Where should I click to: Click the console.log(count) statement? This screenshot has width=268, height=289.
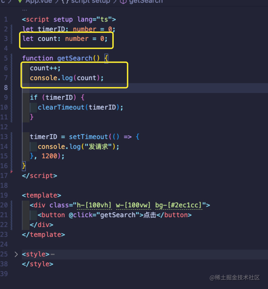(x=67, y=78)
